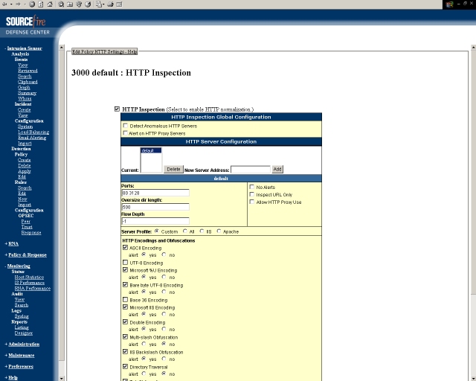
Task: Go to the browser Home page icon
Action: tap(50, 4)
